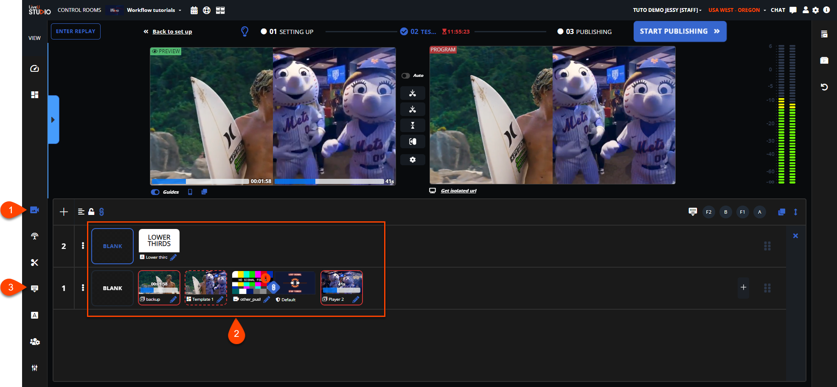Open the keyboard shortcuts icon in sidebar
837x387 pixels.
click(35, 288)
